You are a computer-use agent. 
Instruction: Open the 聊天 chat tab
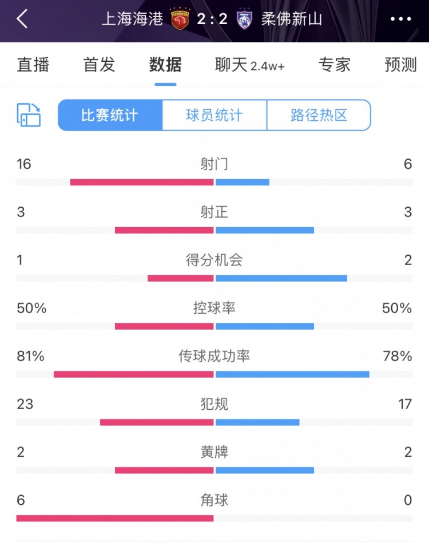(x=249, y=65)
